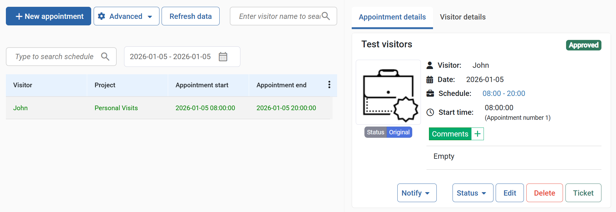616x212 pixels.
Task: Focus the Type to search schedule field
Action: [55, 57]
